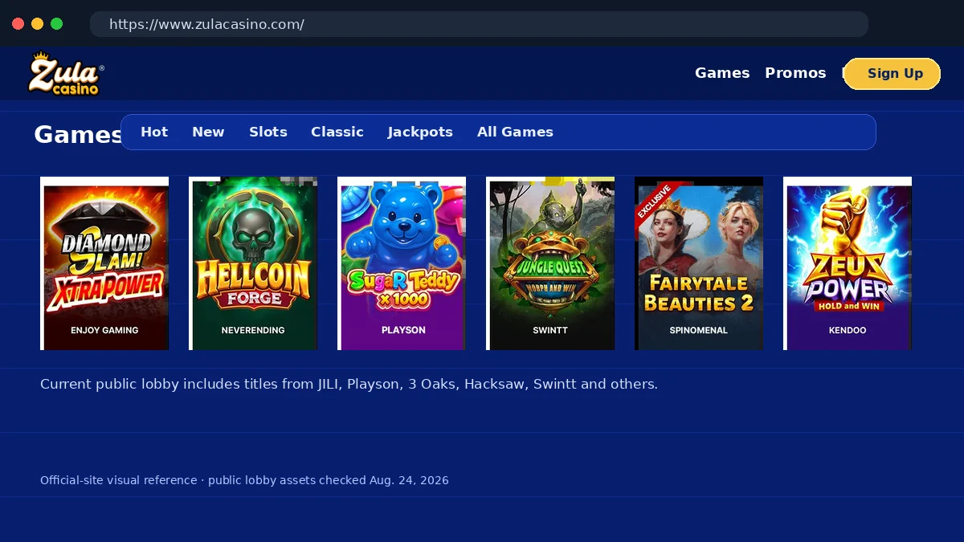The image size is (964, 542).
Task: Launch the Fairytale Beauties 2 game
Action: point(699,263)
